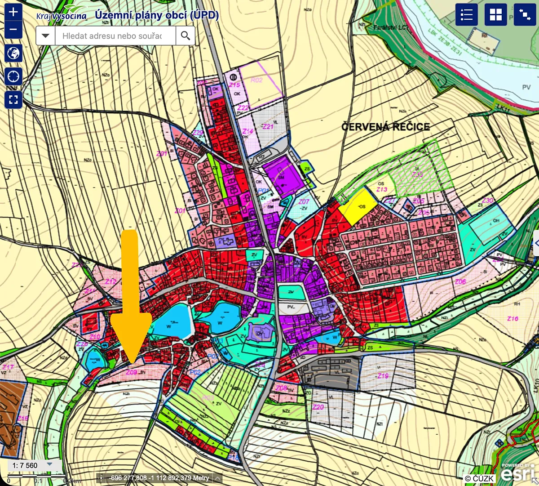The image size is (539, 486).
Task: Focus the address search field
Action: tap(115, 36)
